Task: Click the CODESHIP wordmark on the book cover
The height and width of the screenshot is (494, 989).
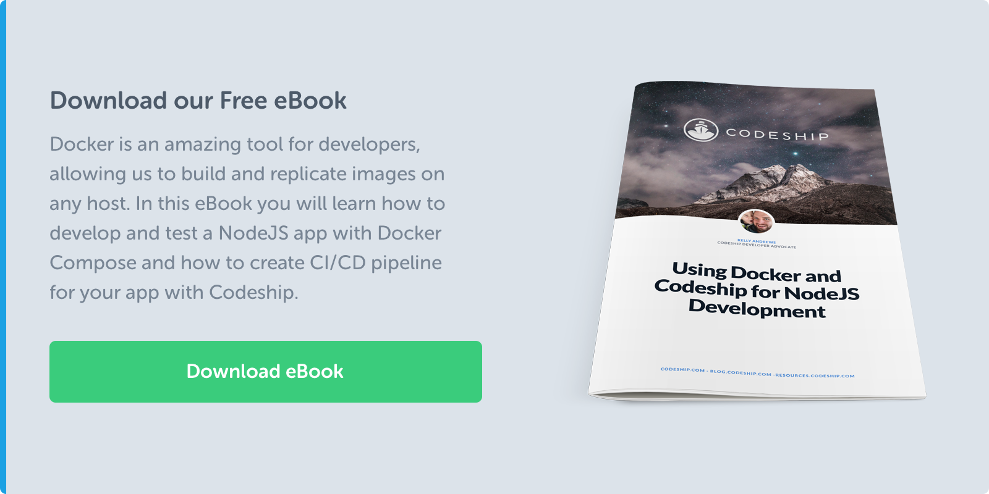Action: (x=777, y=135)
